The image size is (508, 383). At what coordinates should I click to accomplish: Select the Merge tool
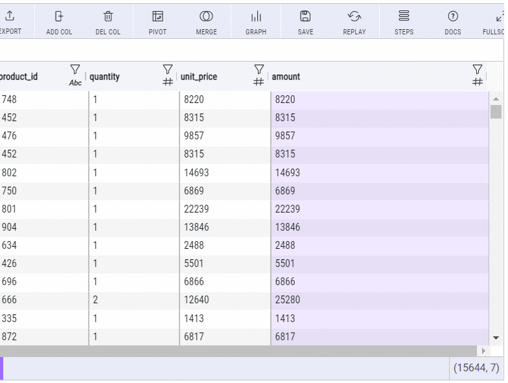tap(206, 21)
